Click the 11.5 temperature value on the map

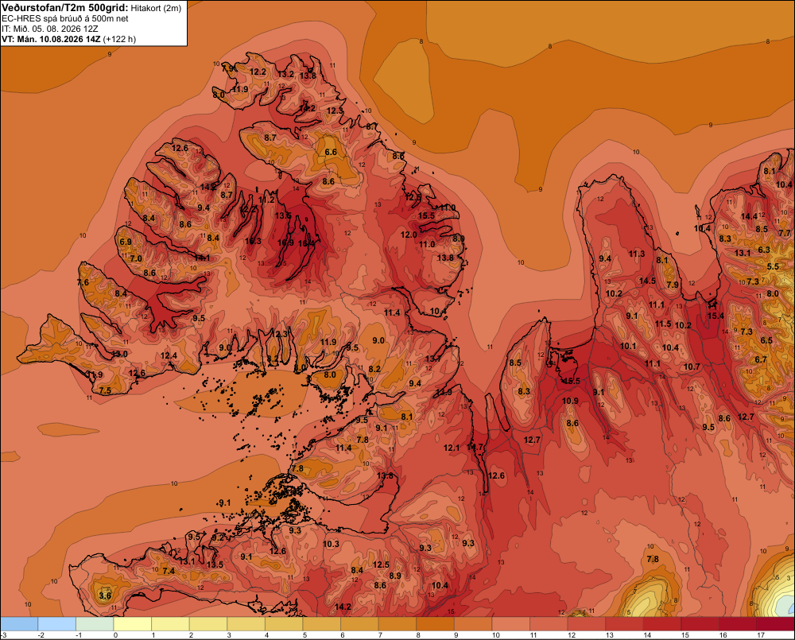pos(663,324)
